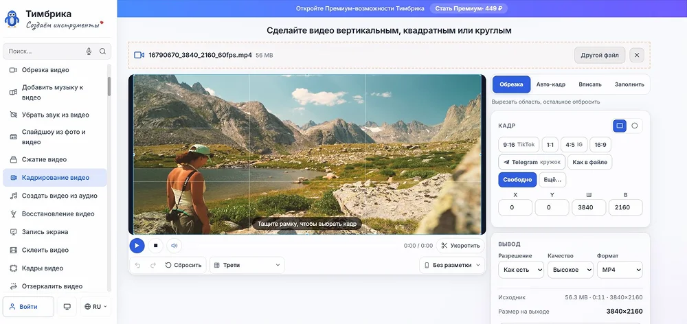Open Слайдшоу из фото и видео
This screenshot has width=687, height=324.
tap(55, 137)
